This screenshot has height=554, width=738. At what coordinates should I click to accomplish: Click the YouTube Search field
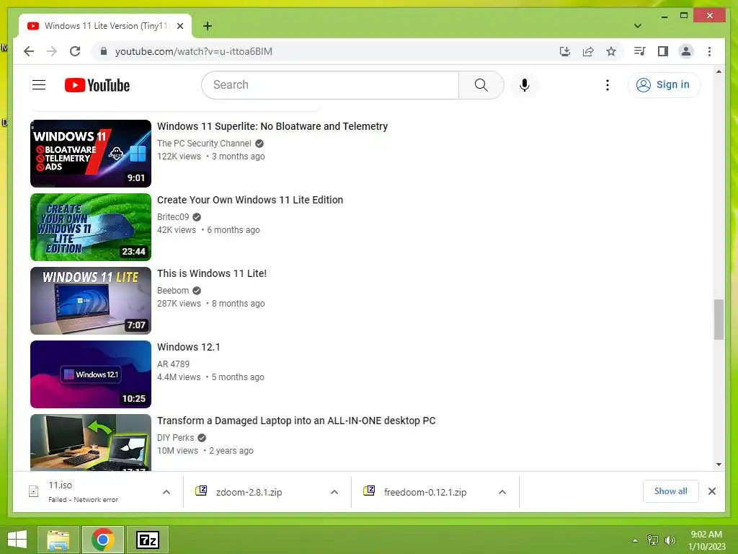pyautogui.click(x=330, y=85)
